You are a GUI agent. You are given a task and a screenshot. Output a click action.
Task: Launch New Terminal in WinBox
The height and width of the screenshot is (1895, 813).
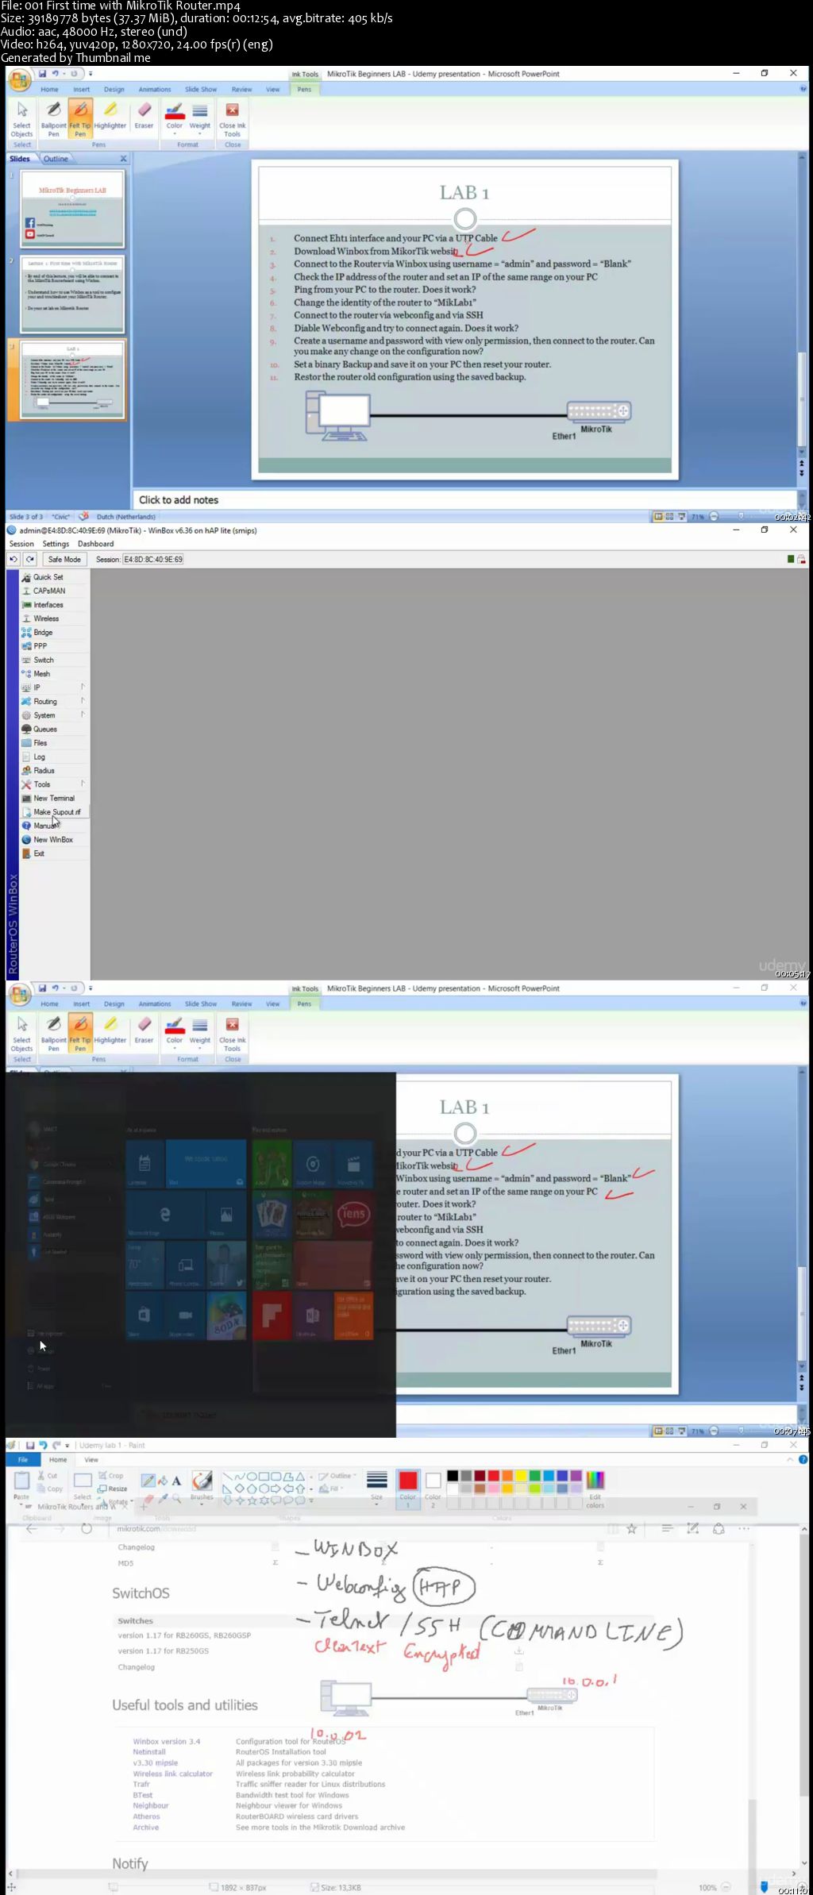[x=53, y=798]
